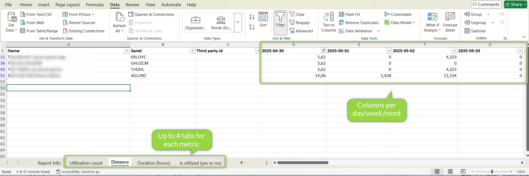Open Recent Sources
529x176 pixels.
(79, 23)
